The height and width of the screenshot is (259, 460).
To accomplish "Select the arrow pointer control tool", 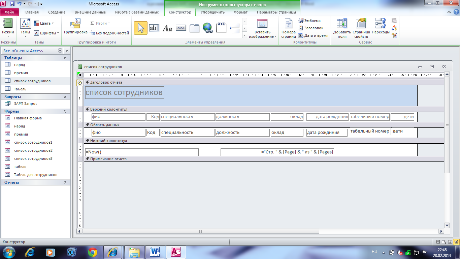I will [141, 28].
